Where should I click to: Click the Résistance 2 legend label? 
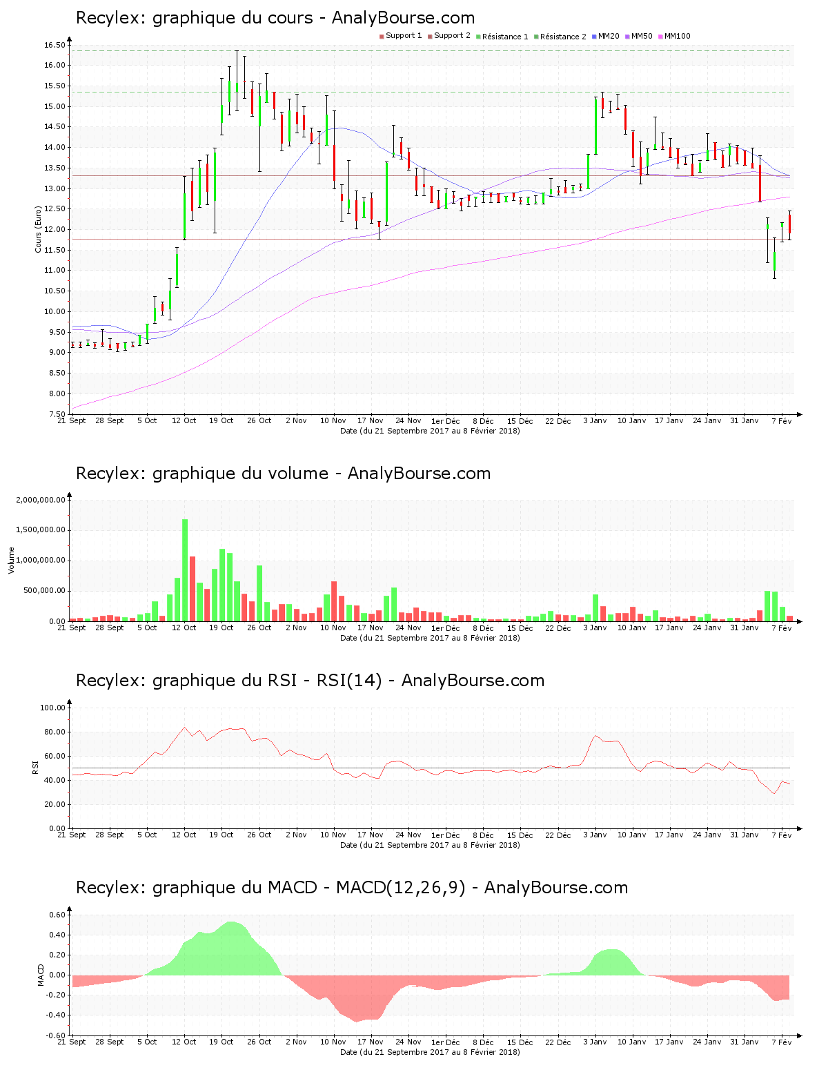pyautogui.click(x=563, y=37)
